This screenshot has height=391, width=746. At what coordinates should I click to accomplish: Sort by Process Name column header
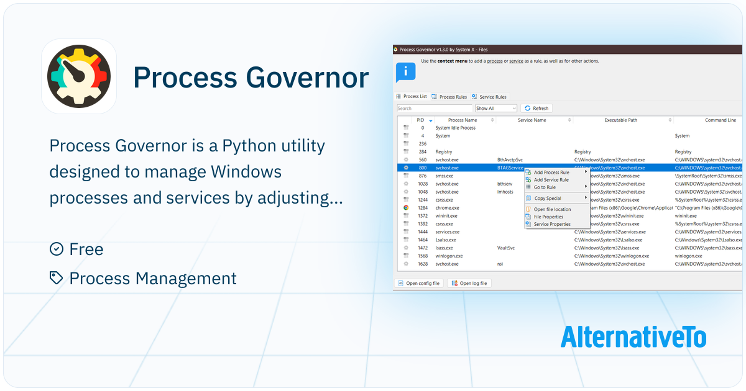click(x=463, y=120)
